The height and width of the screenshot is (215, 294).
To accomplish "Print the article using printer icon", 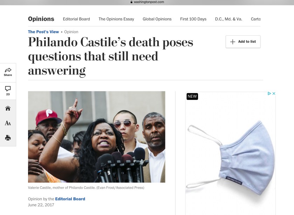I will [x=8, y=138].
